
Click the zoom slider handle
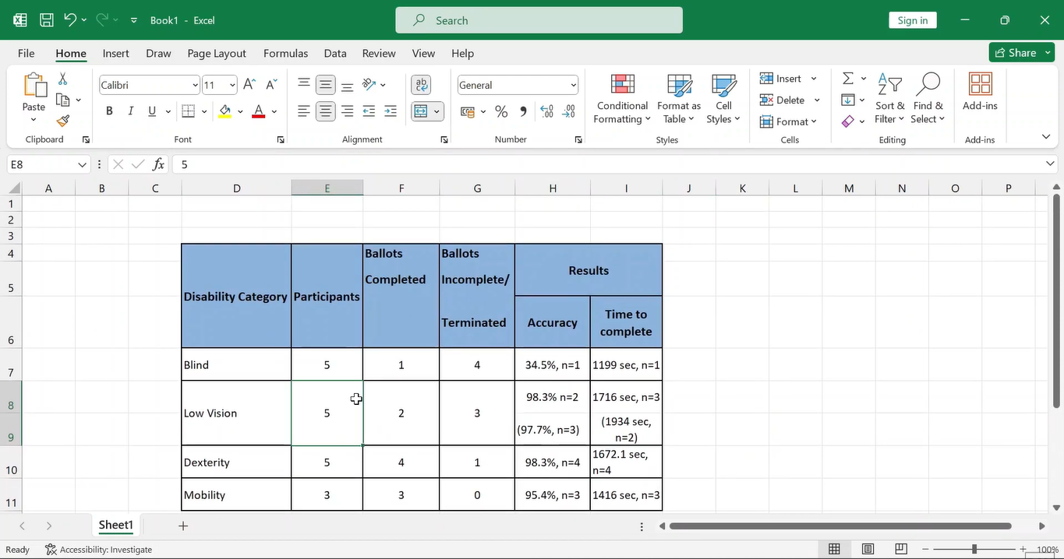(x=974, y=549)
